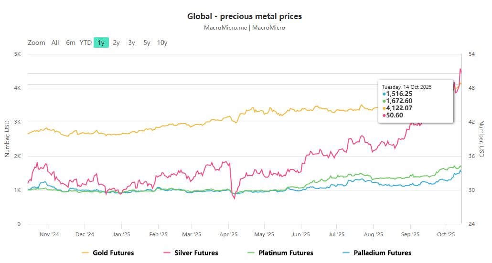Switch chart to 5y range
The image size is (492, 263).
(x=147, y=42)
